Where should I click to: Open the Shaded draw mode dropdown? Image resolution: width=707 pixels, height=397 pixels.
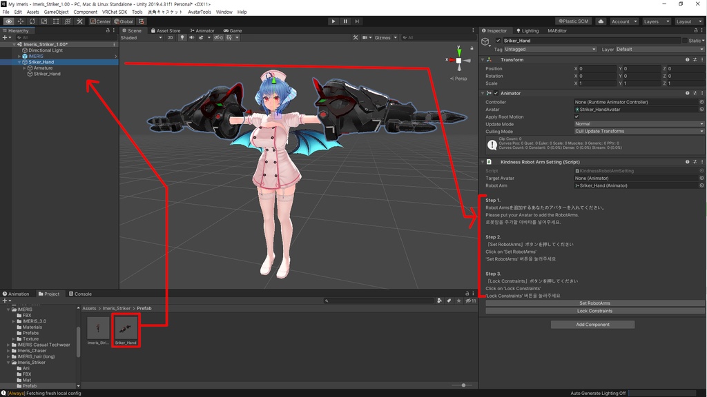[x=141, y=38]
